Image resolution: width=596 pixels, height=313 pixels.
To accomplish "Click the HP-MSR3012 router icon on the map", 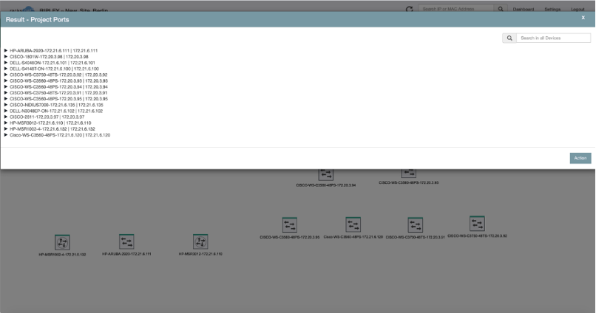I will 200,241.
